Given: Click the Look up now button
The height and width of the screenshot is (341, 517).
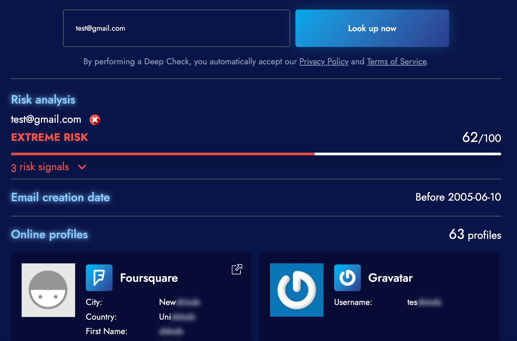Looking at the screenshot, I should (372, 28).
